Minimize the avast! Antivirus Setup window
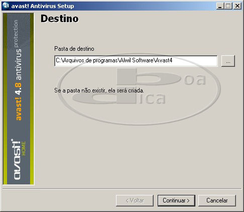Screen dimensions: 244x212 (x=220, y=6)
